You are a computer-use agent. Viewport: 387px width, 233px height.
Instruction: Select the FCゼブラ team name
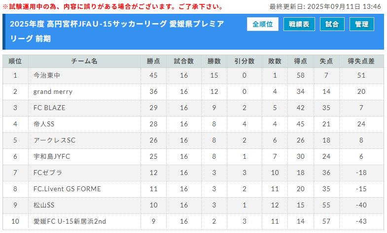tap(47, 173)
